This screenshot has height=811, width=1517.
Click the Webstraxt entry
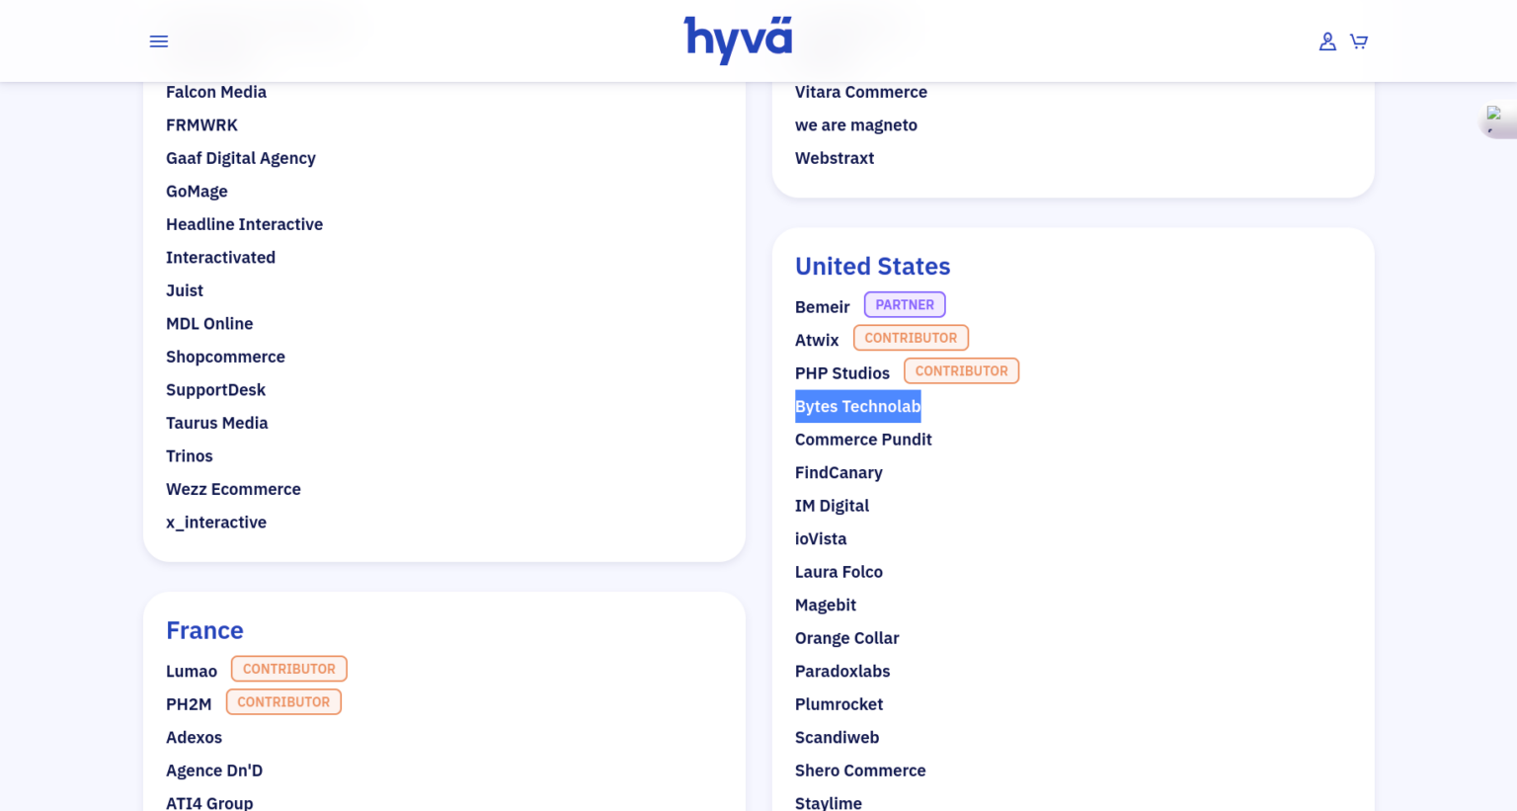click(x=835, y=158)
